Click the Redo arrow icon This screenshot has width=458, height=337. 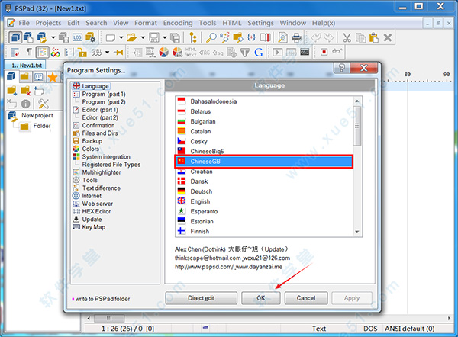[x=328, y=37]
